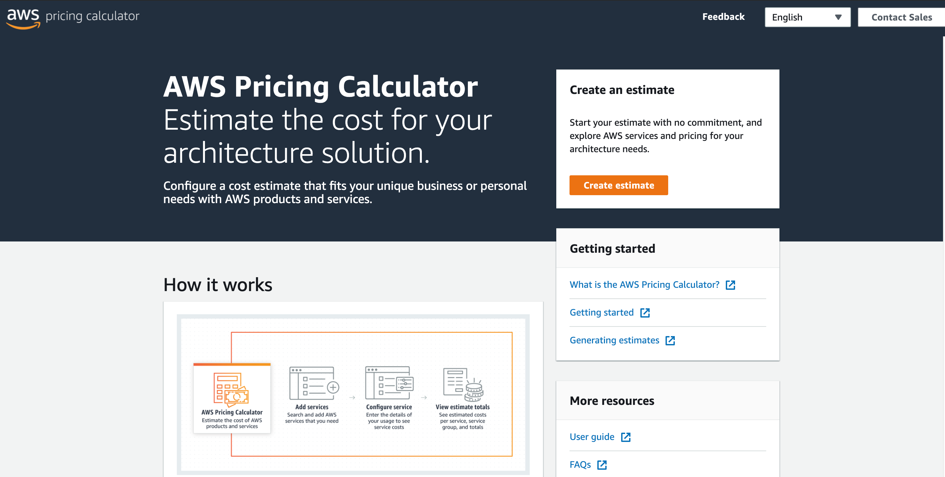The width and height of the screenshot is (945, 477).
Task: Open 'What is the AWS Pricing Calculator?' link
Action: click(644, 285)
